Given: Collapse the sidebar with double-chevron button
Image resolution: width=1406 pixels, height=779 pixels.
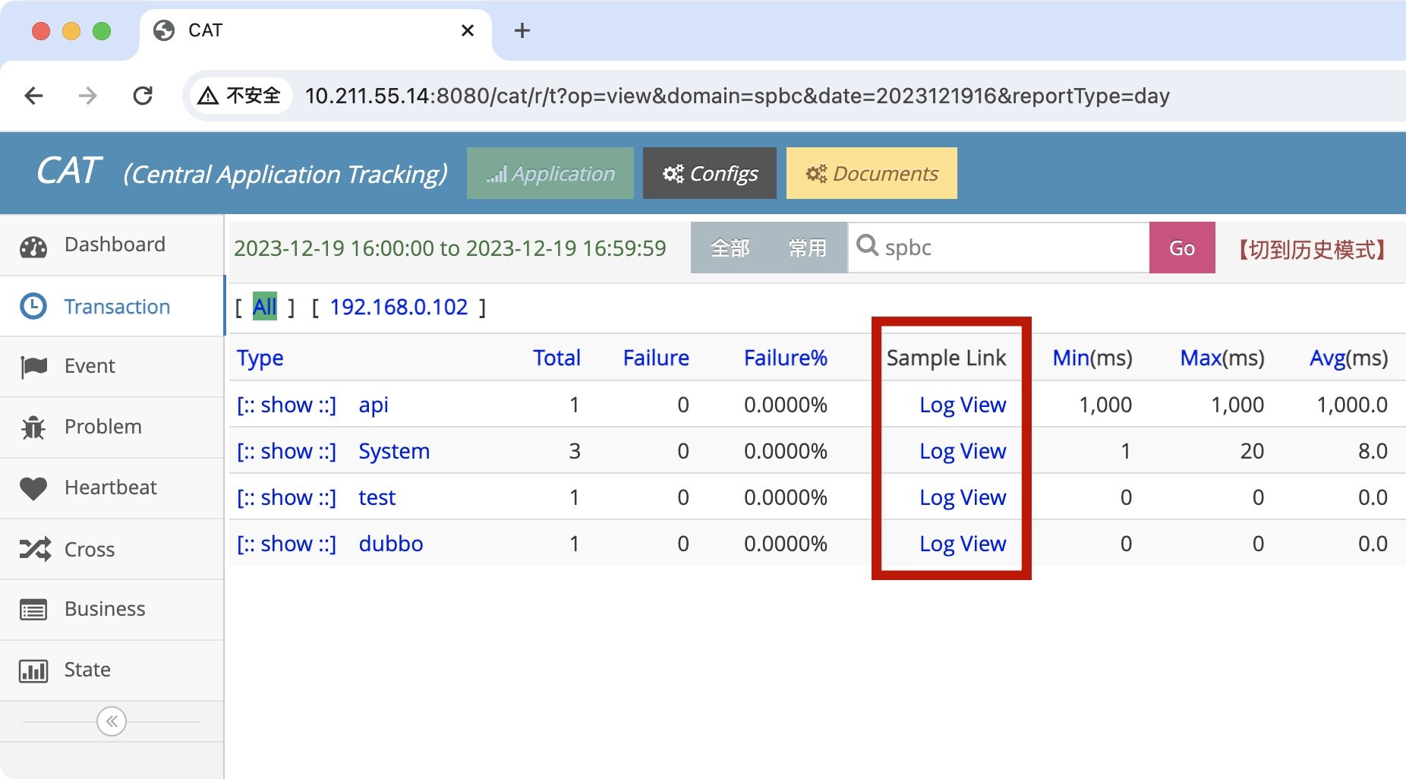Looking at the screenshot, I should pos(112,721).
